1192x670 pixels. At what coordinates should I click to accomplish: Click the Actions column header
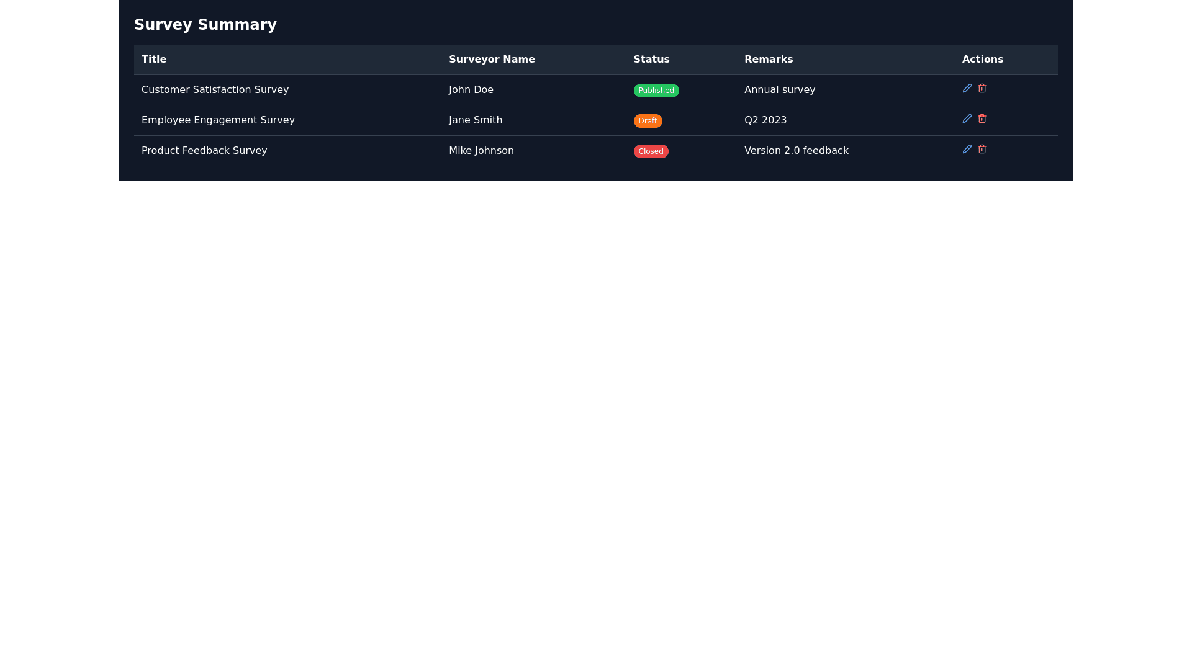tap(982, 60)
